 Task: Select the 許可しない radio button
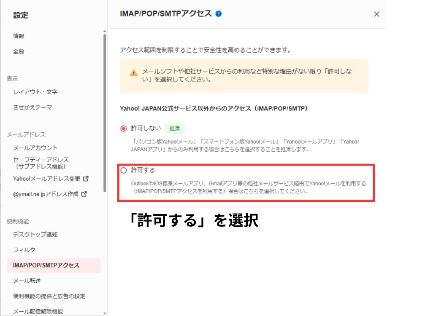coord(124,129)
